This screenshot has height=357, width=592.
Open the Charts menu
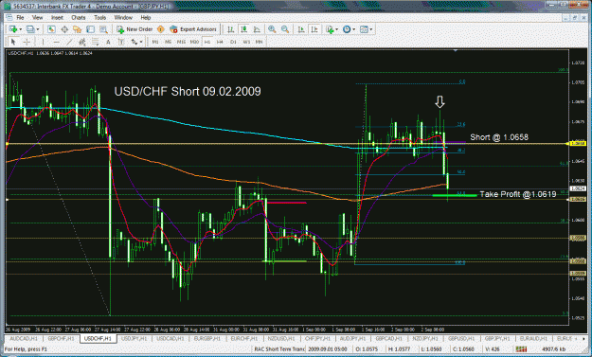tap(79, 17)
